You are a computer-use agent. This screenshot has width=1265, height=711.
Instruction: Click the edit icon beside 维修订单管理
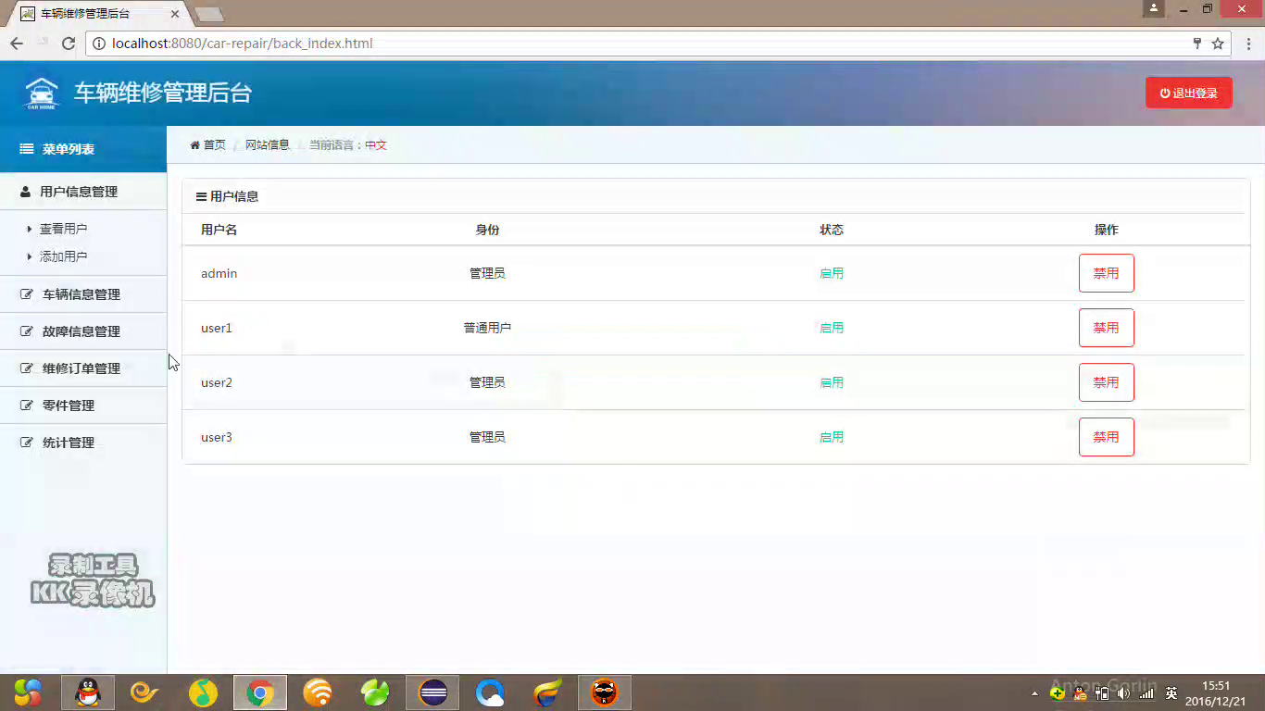pos(27,368)
